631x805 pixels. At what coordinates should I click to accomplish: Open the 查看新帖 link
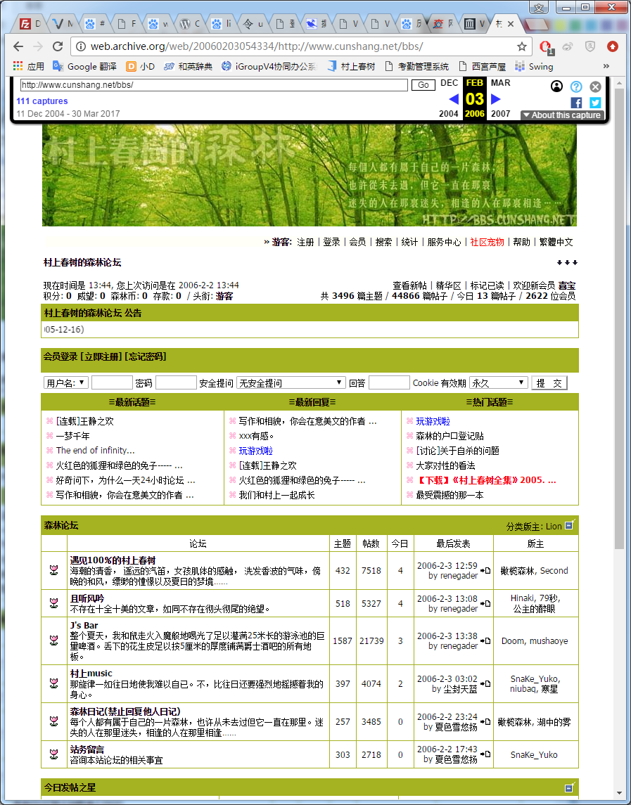tap(409, 285)
